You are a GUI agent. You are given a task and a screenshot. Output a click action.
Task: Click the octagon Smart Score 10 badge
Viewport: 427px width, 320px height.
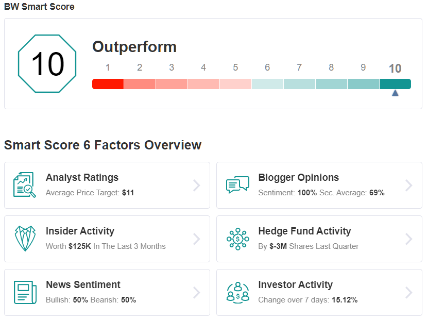coord(47,64)
